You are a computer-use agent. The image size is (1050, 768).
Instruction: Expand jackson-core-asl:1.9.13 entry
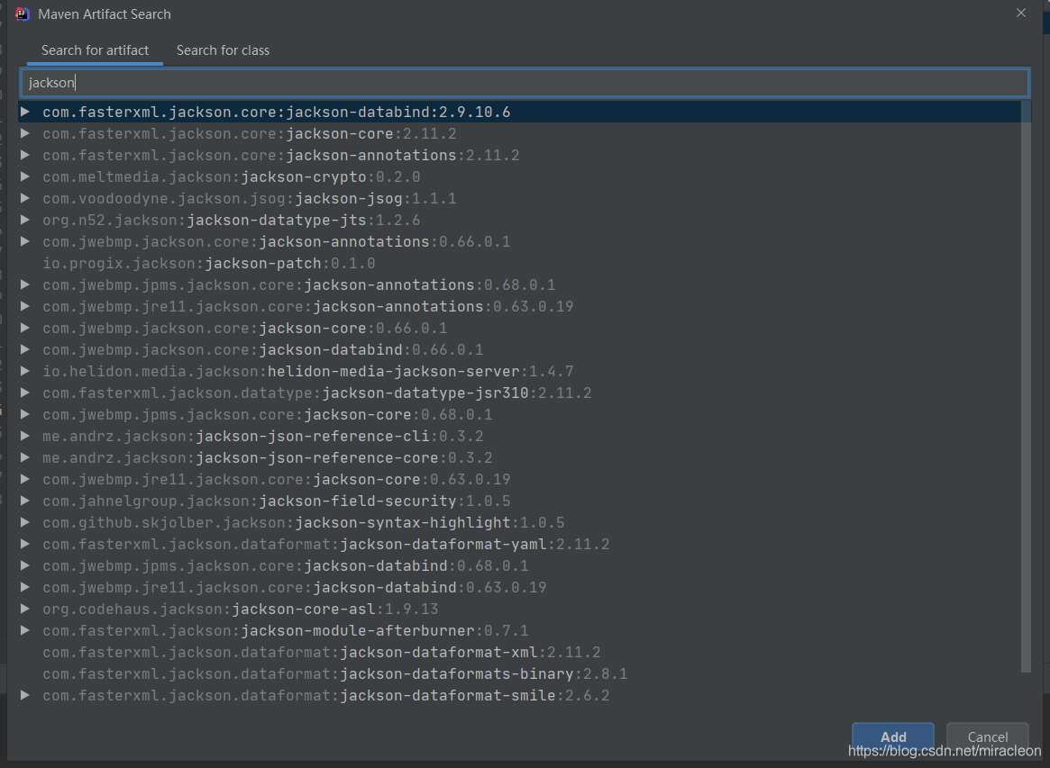tap(24, 608)
